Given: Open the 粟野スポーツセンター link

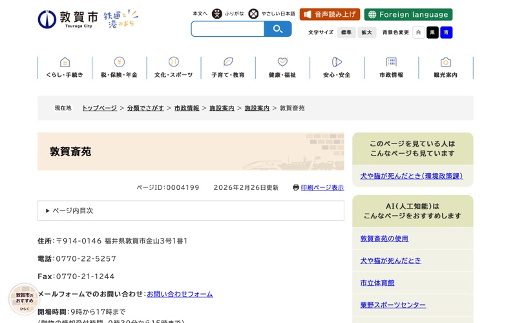Looking at the screenshot, I should (x=393, y=305).
